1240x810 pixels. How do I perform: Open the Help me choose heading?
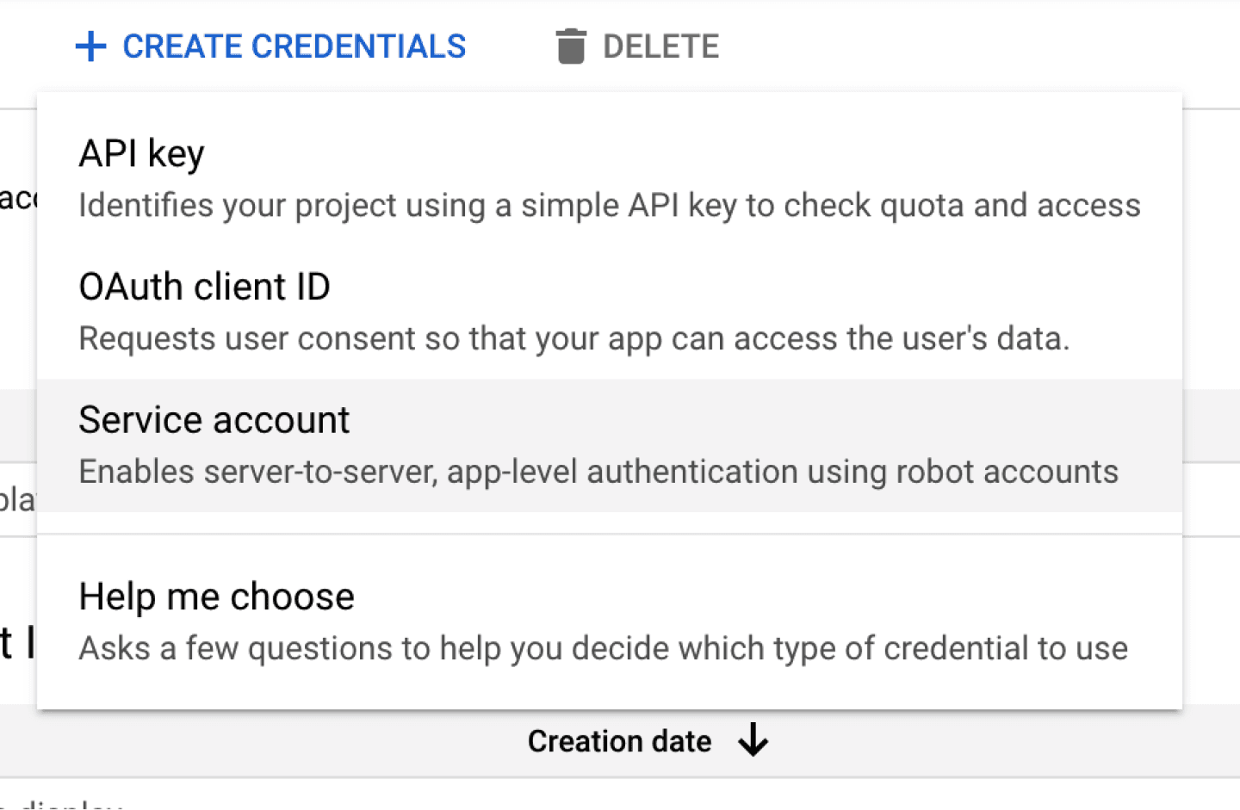coord(216,597)
